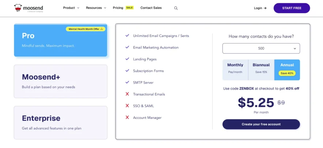Click the Mental Health Month Offer badge

86,29
